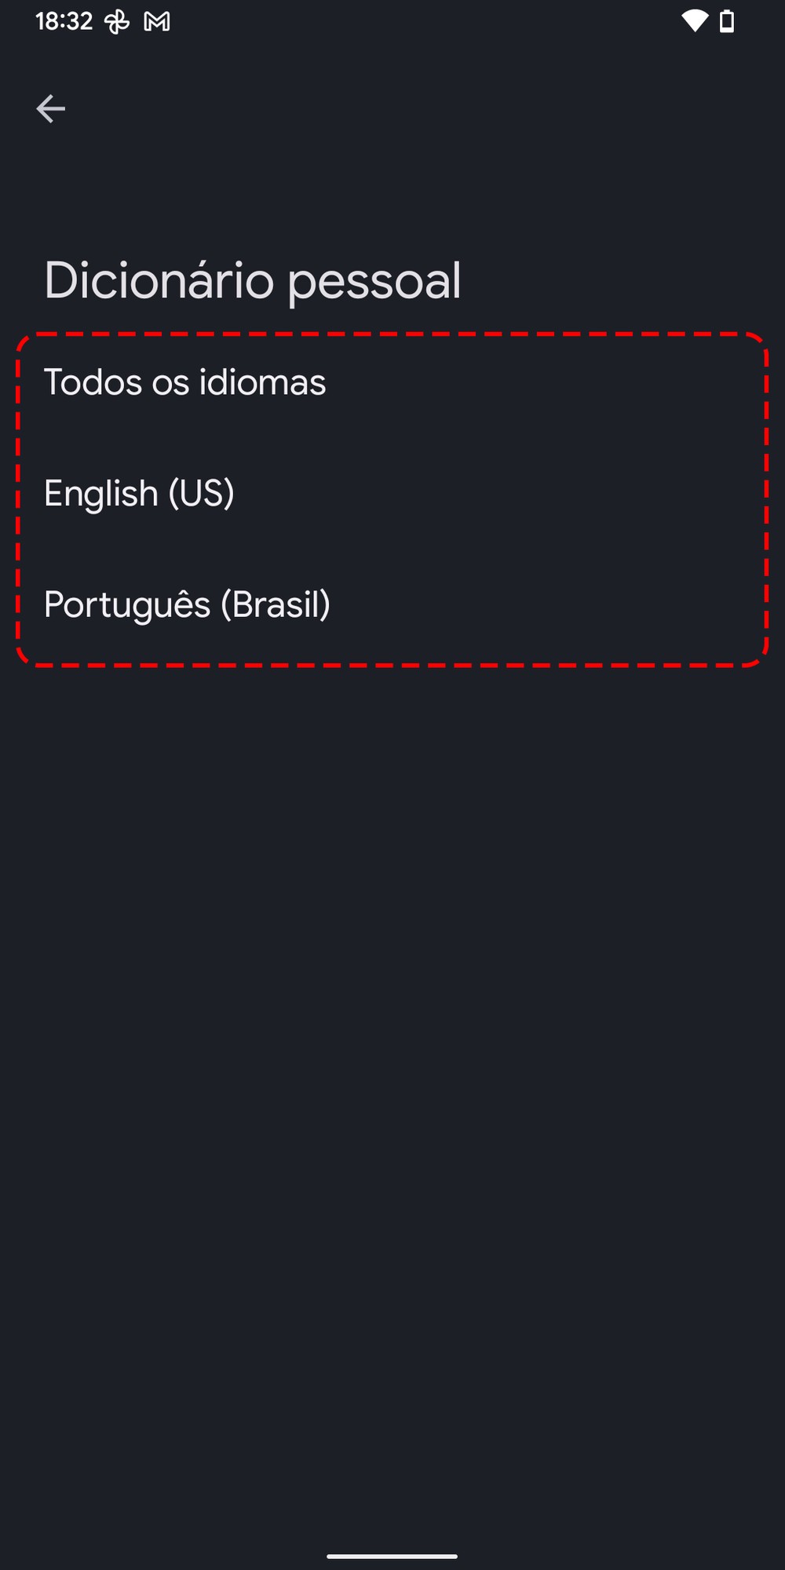
Task: Click the Wi-Fi signal icon
Action: point(694,21)
